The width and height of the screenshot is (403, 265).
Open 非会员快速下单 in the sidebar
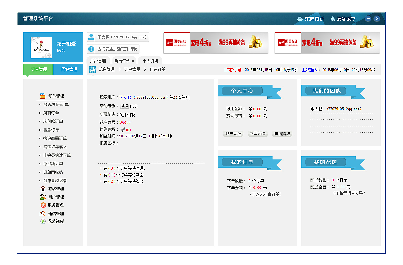coord(57,155)
